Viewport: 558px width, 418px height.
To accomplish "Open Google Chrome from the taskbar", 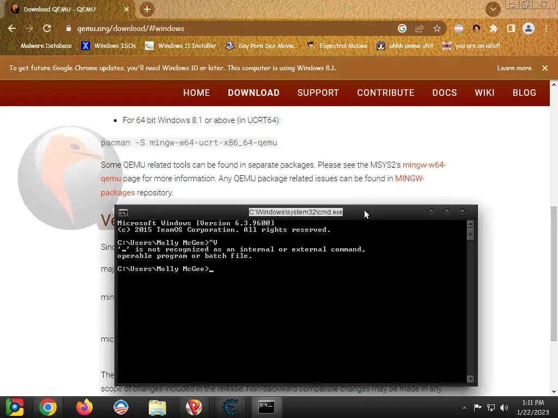I will (48, 407).
